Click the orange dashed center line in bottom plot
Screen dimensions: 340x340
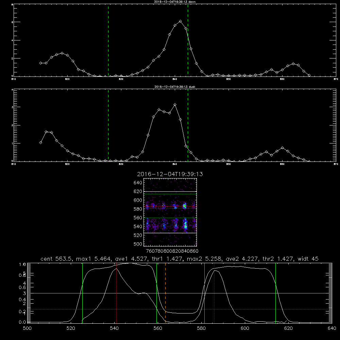[166, 293]
